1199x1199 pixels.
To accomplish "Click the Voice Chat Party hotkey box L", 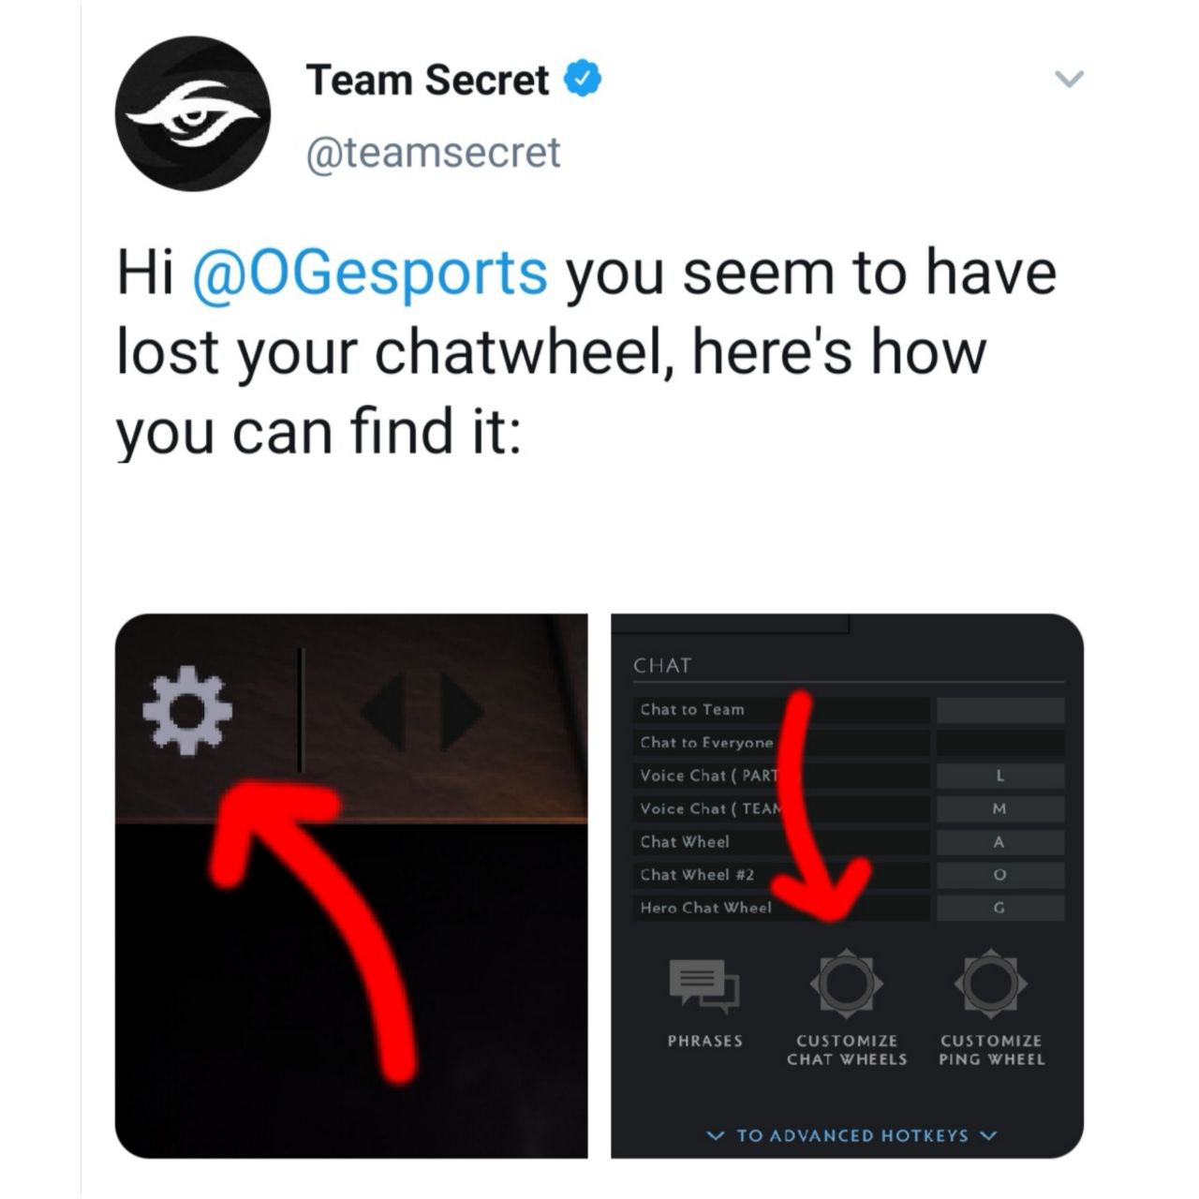I will tap(1000, 776).
